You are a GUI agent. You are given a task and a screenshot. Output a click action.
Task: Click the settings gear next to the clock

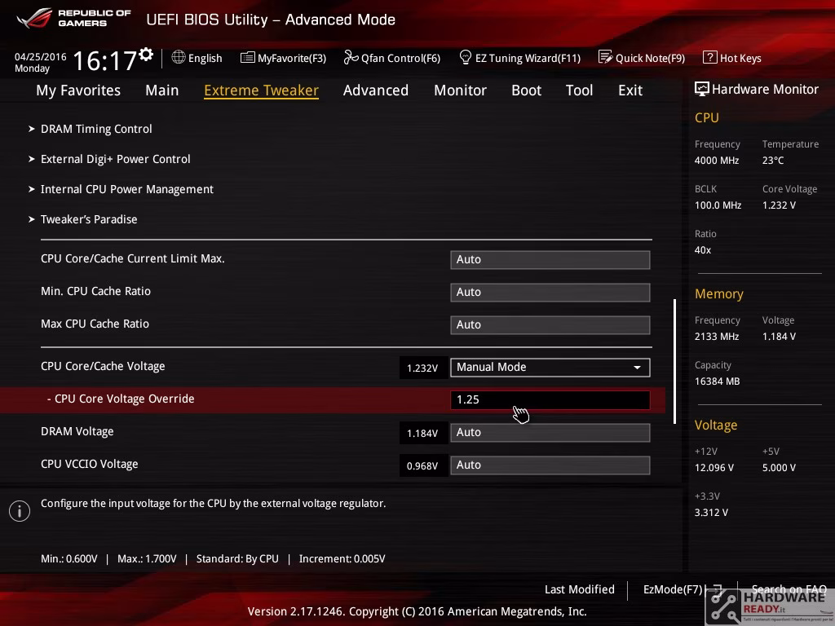(x=146, y=55)
